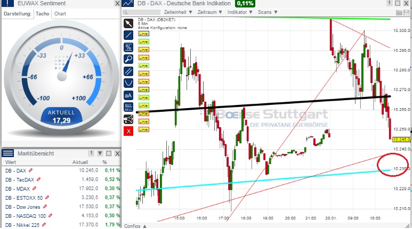Select the DB - NASDAQ 100 row
Viewport: 412px width, 229px height.
[61, 216]
